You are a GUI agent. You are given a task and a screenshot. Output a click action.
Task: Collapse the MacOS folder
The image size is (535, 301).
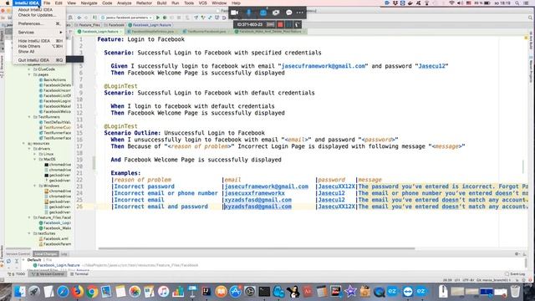point(35,160)
